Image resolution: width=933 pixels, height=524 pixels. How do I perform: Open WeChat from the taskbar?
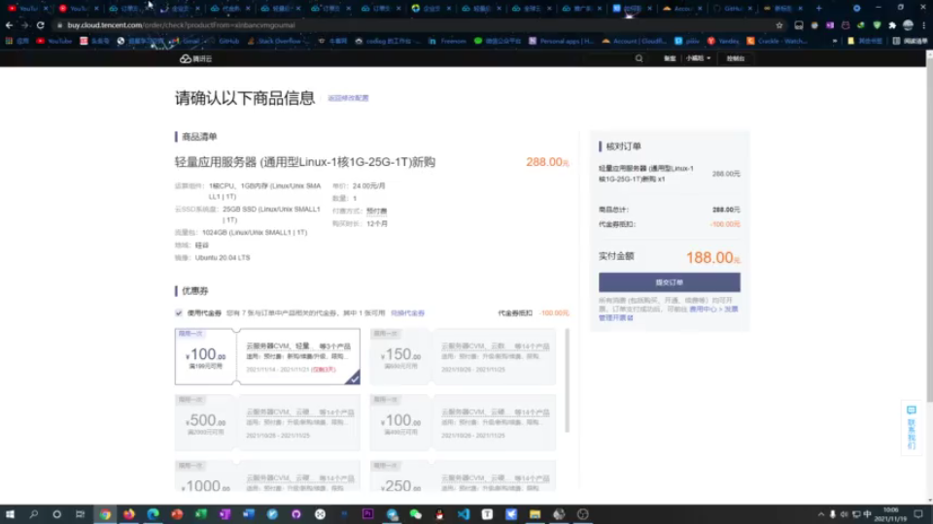point(416,514)
